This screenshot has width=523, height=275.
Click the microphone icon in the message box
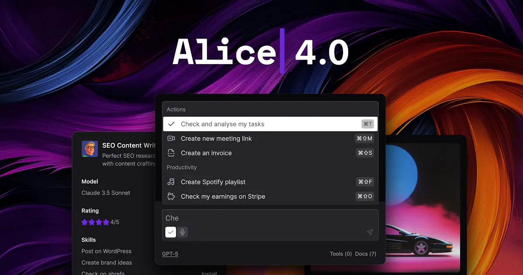[x=183, y=232]
